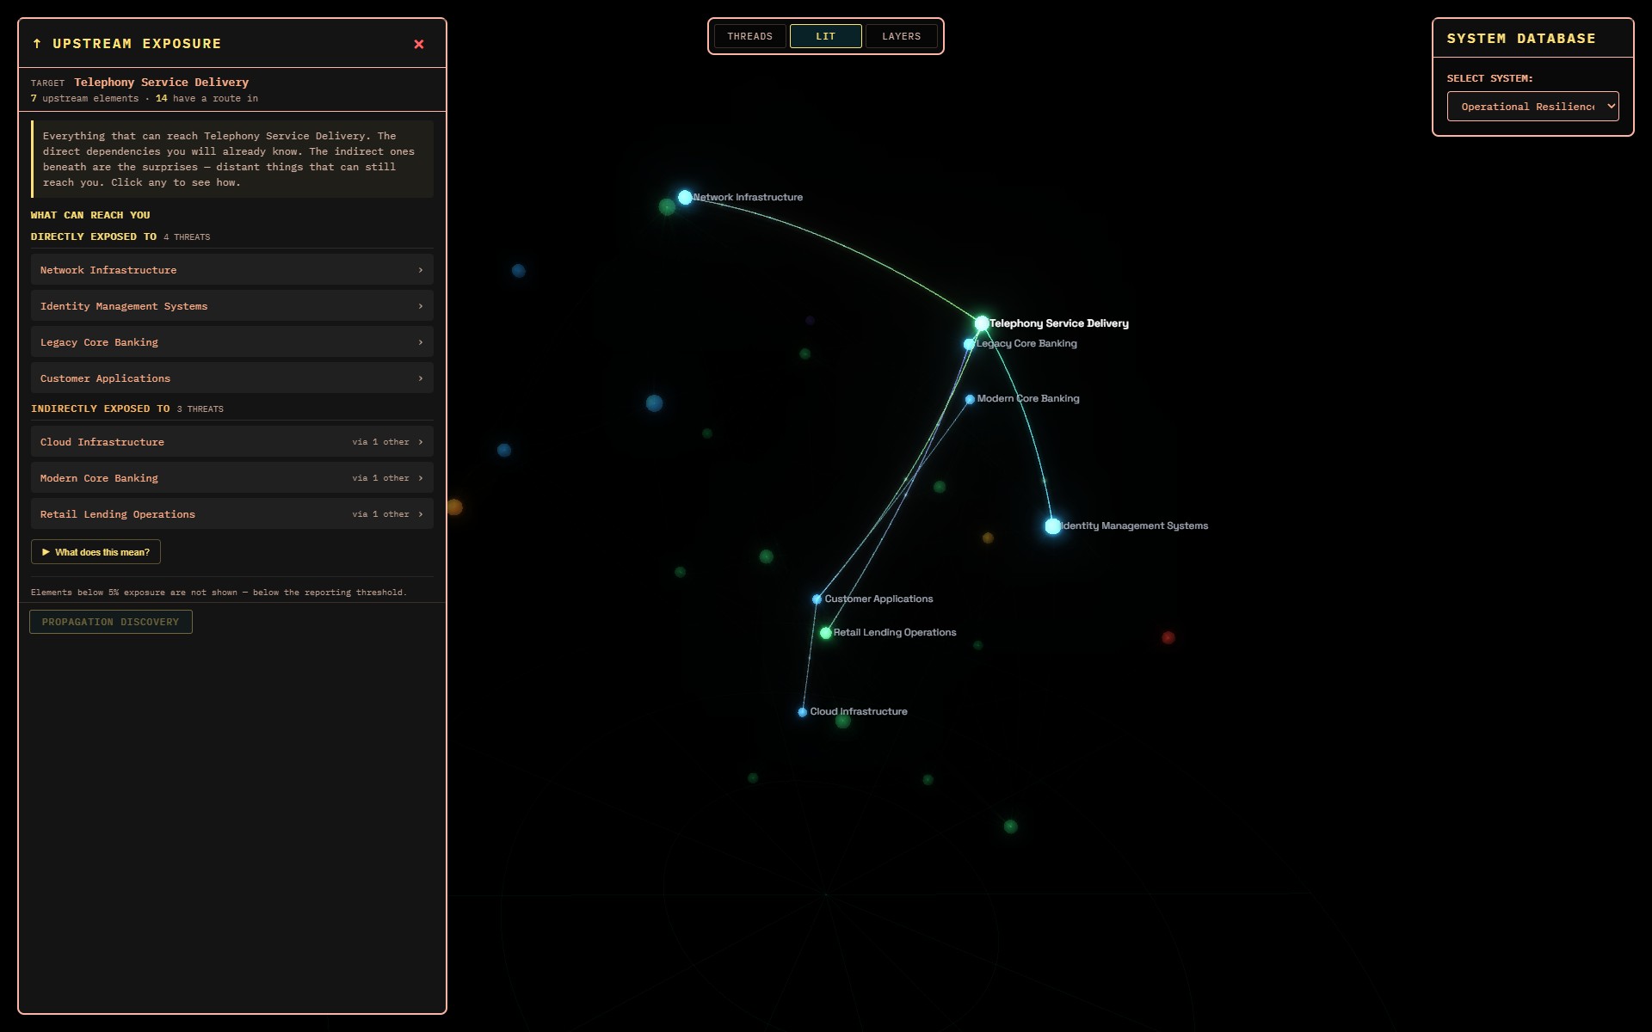
Task: Open Legacy Core Banking row in list
Action: (232, 342)
